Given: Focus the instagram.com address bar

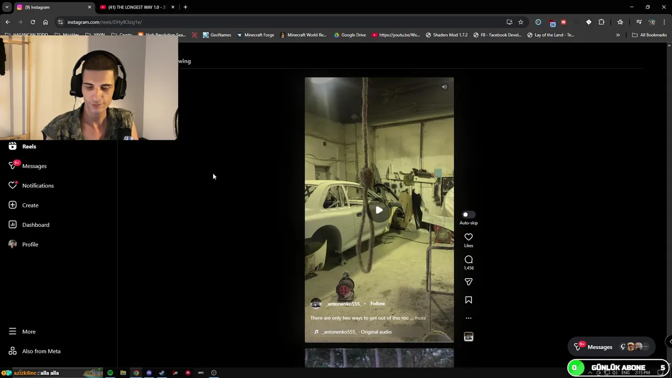Looking at the screenshot, I should [x=283, y=22].
